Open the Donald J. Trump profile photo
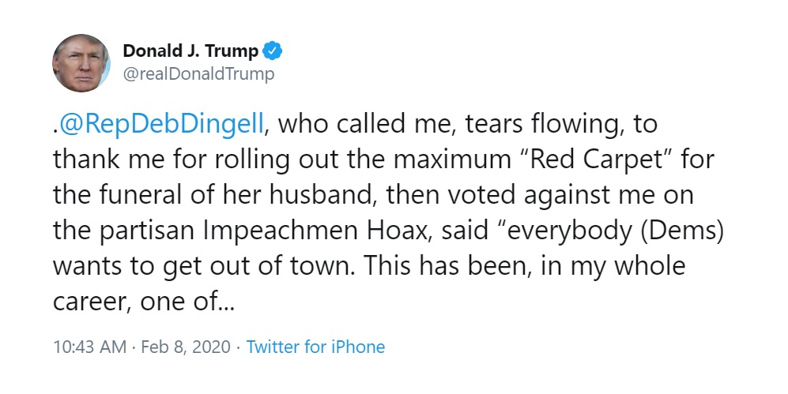 pyautogui.click(x=81, y=63)
